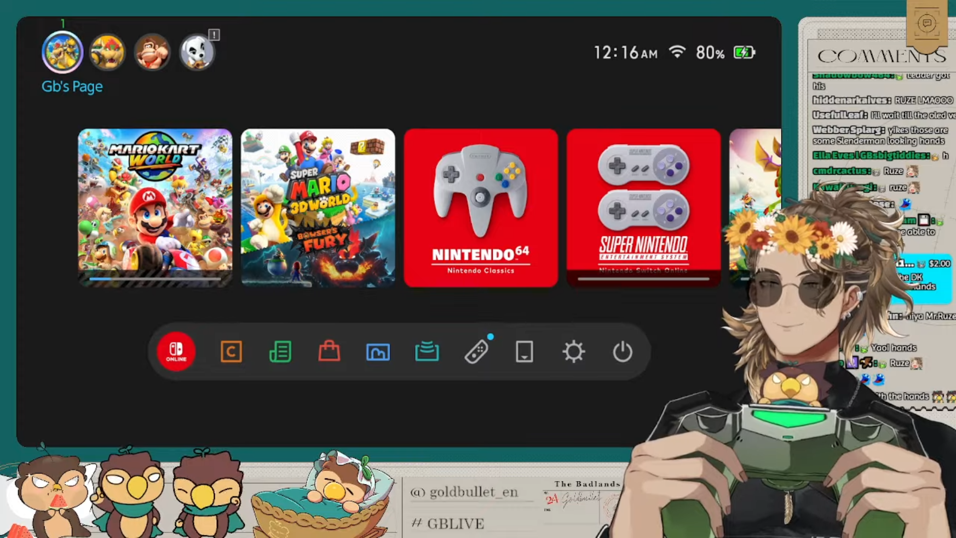
Task: Click the chat bubble icon above Comments
Action: [x=927, y=24]
